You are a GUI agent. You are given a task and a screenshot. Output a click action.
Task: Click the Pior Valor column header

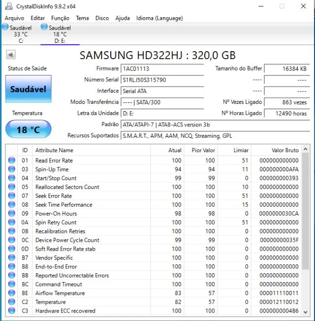201,150
